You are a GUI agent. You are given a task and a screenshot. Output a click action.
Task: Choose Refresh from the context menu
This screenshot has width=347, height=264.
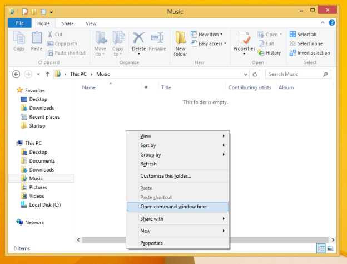177,164
